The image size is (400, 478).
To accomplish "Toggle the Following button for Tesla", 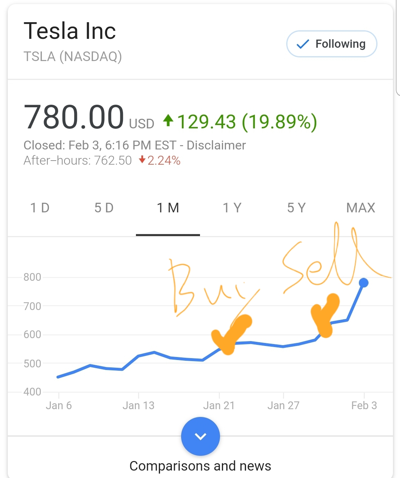I will (331, 44).
